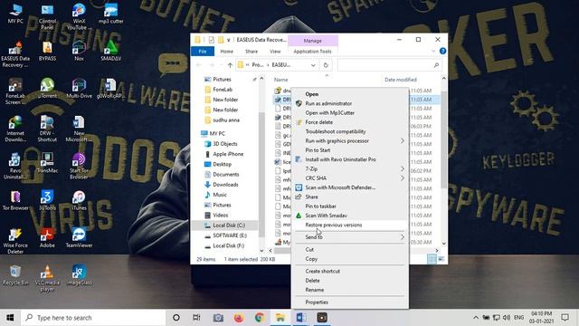
Task: Open the Nox desktop shortcut
Action: point(79,51)
